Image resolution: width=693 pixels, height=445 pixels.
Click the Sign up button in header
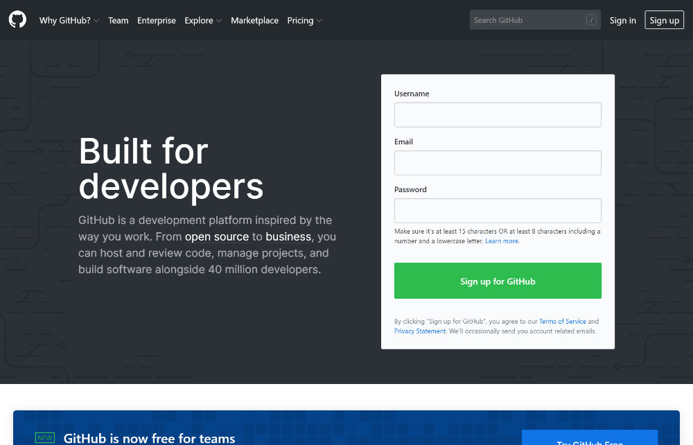click(665, 20)
